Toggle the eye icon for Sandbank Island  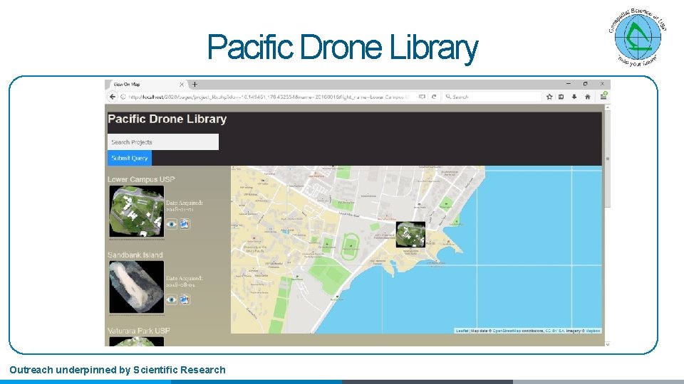coord(172,299)
